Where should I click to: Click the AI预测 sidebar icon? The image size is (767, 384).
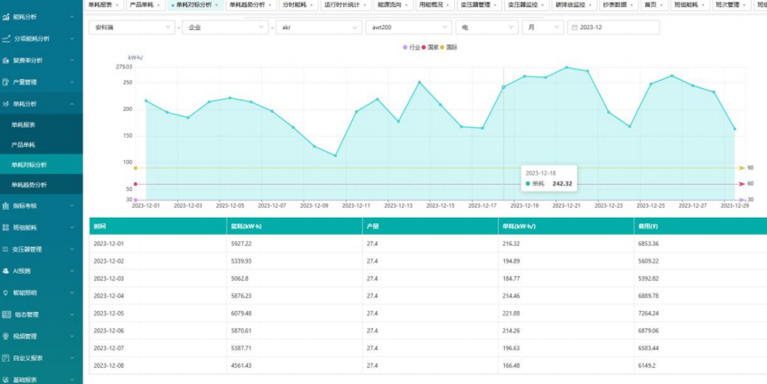pyautogui.click(x=6, y=270)
